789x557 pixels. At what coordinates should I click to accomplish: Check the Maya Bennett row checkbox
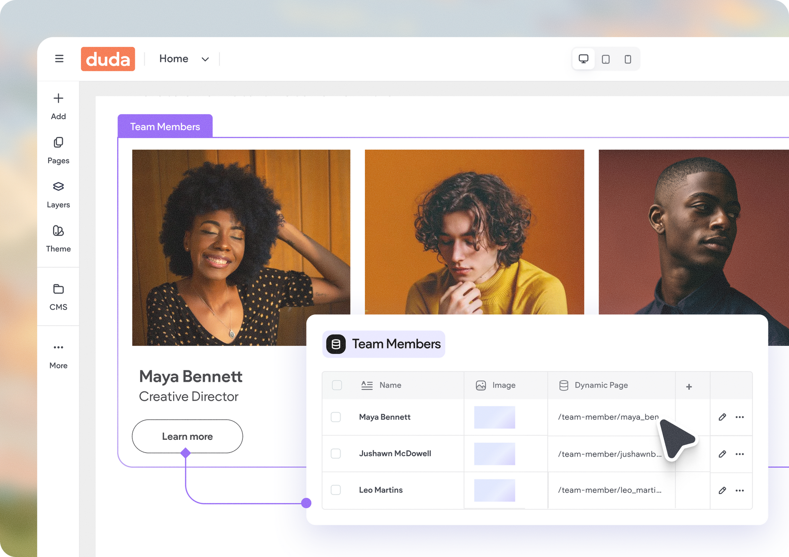click(x=336, y=417)
